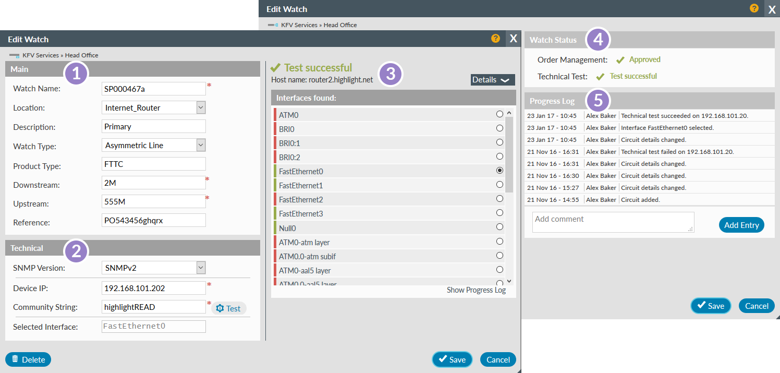Click the Add comment text box
The width and height of the screenshot is (780, 373).
pos(613,222)
